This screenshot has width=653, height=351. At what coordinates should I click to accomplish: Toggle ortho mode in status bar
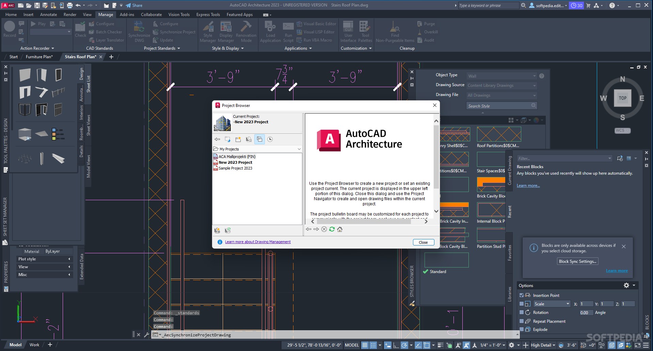(396, 345)
